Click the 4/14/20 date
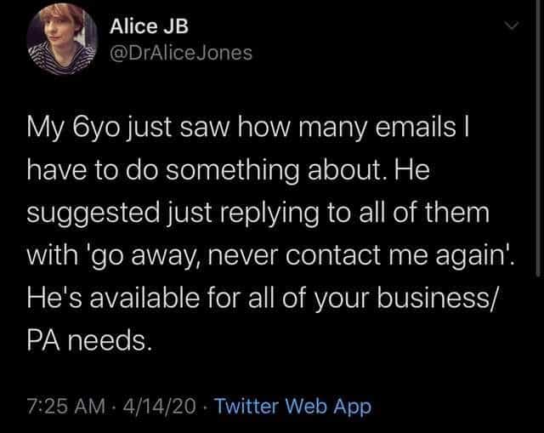 click(159, 406)
